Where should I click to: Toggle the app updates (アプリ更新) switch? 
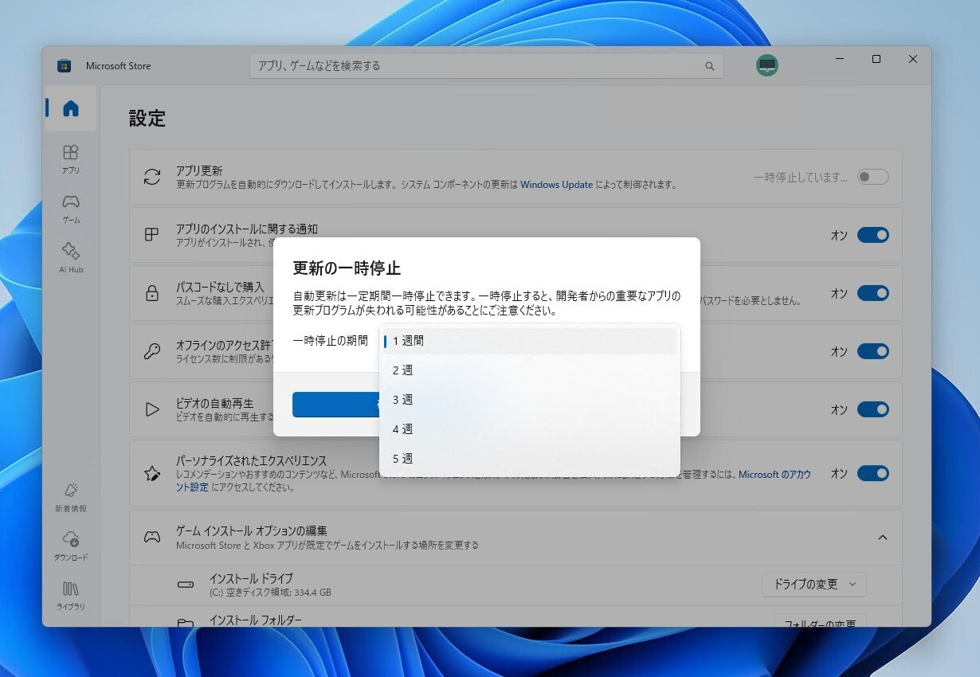(872, 177)
